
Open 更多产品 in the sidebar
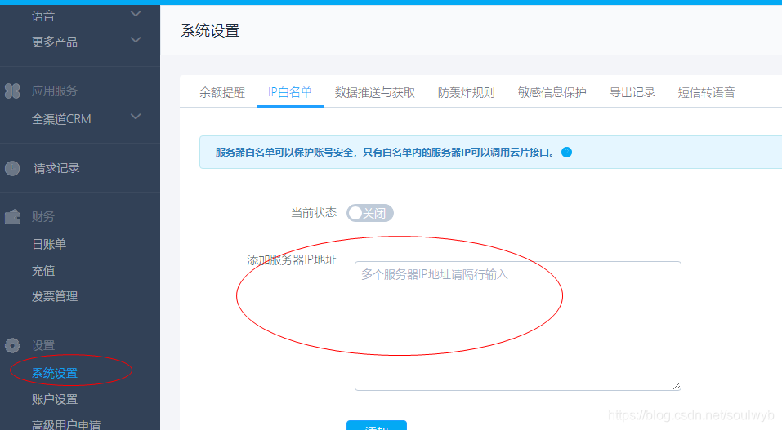point(55,42)
